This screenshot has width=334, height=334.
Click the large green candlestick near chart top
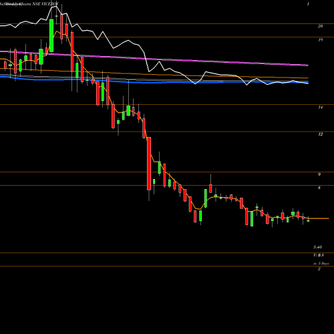(51, 35)
